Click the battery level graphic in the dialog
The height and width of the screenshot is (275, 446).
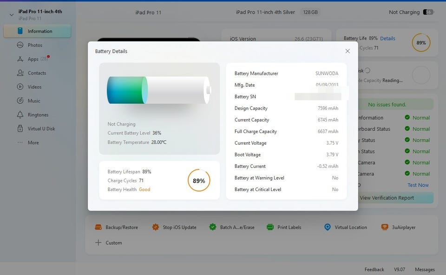point(159,90)
